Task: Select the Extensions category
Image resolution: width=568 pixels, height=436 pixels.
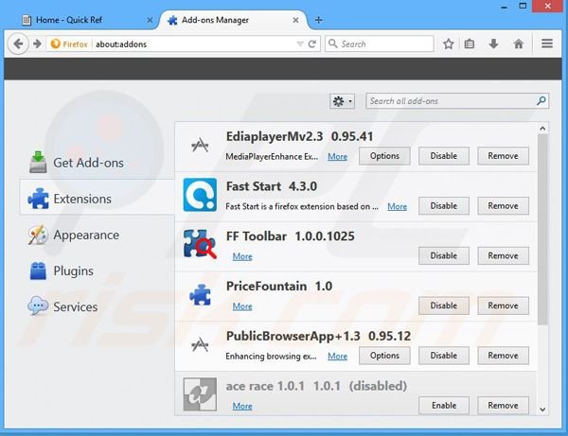Action: 98,198
